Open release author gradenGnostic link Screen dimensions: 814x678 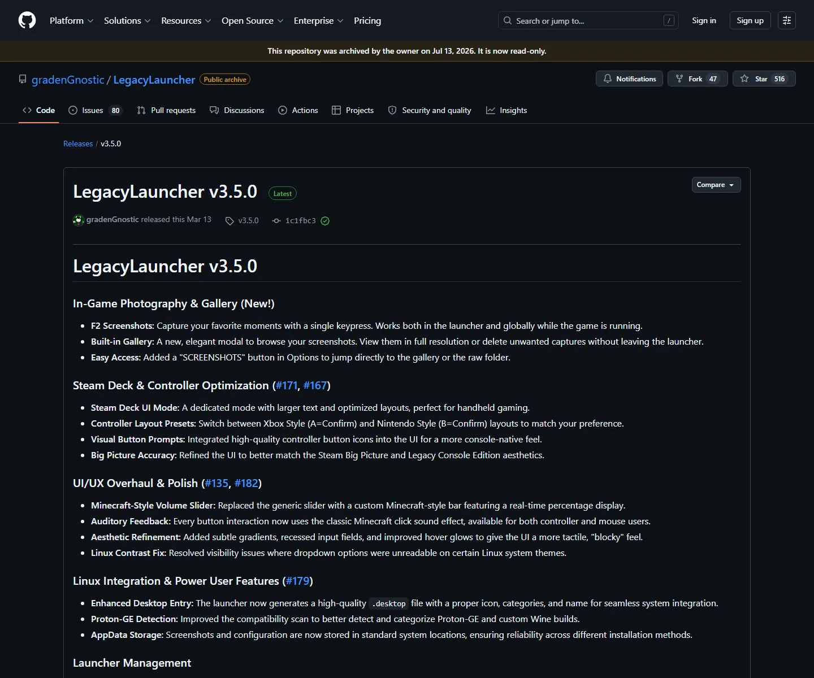112,219
